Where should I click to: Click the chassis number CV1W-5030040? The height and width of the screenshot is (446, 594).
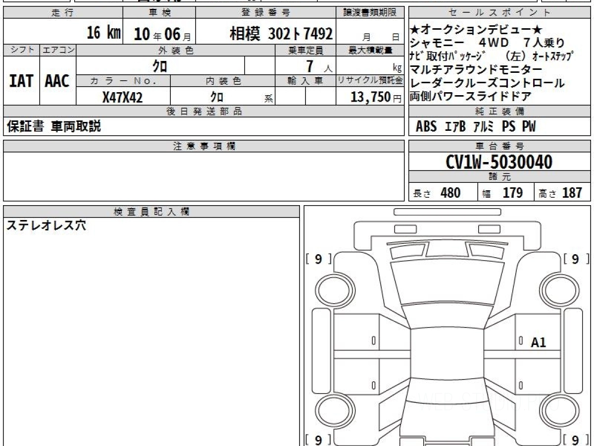(499, 162)
